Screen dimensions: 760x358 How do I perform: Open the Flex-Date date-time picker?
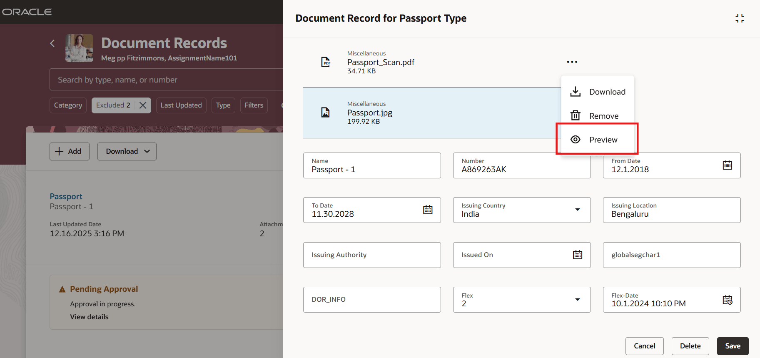pyautogui.click(x=728, y=300)
